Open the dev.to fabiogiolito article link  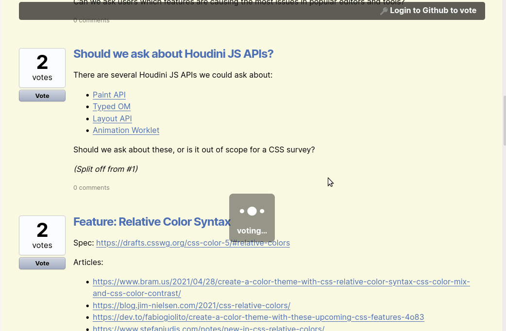pos(258,317)
